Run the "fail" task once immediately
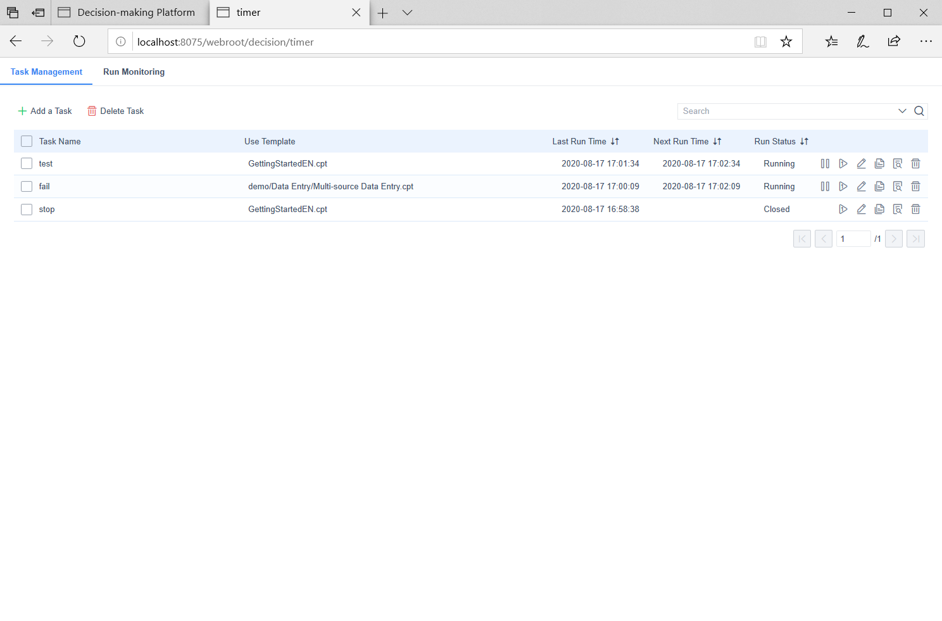This screenshot has height=621, width=942. click(x=843, y=186)
